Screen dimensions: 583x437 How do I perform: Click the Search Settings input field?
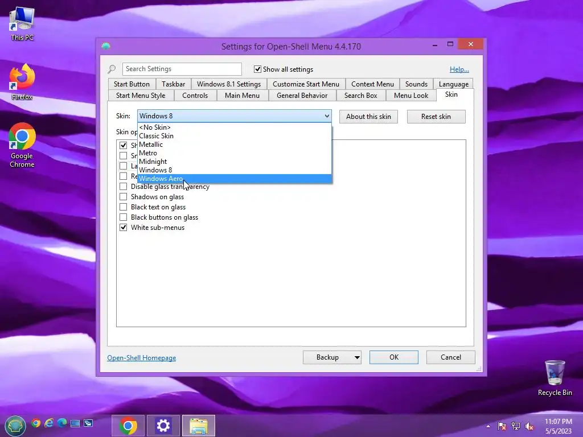click(182, 69)
